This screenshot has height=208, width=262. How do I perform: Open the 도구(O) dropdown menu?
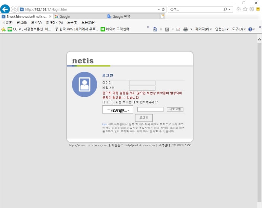coord(239,29)
